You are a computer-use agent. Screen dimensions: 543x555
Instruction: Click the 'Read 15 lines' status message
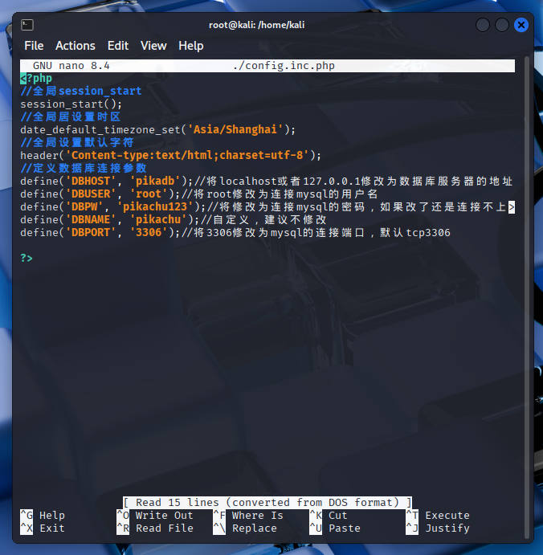coord(267,502)
